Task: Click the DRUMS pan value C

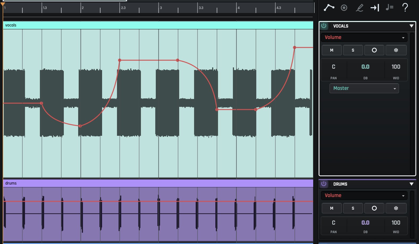Action: (x=334, y=223)
